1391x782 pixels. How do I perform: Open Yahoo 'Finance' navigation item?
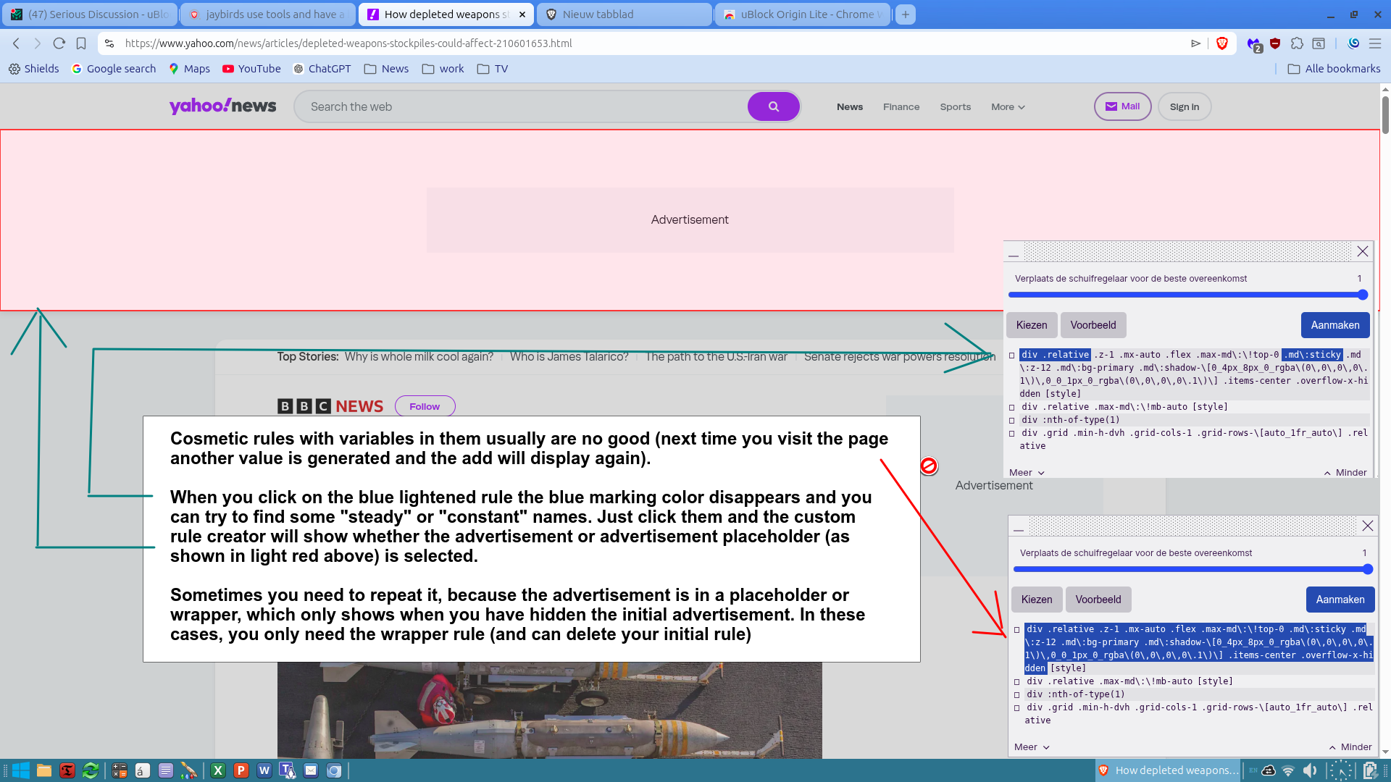coord(901,107)
